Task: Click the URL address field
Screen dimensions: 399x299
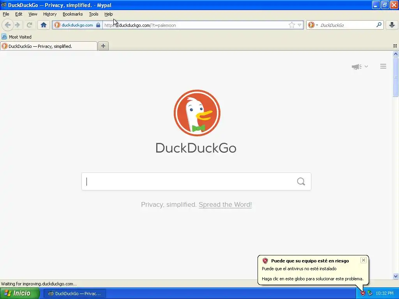Action: [x=195, y=25]
